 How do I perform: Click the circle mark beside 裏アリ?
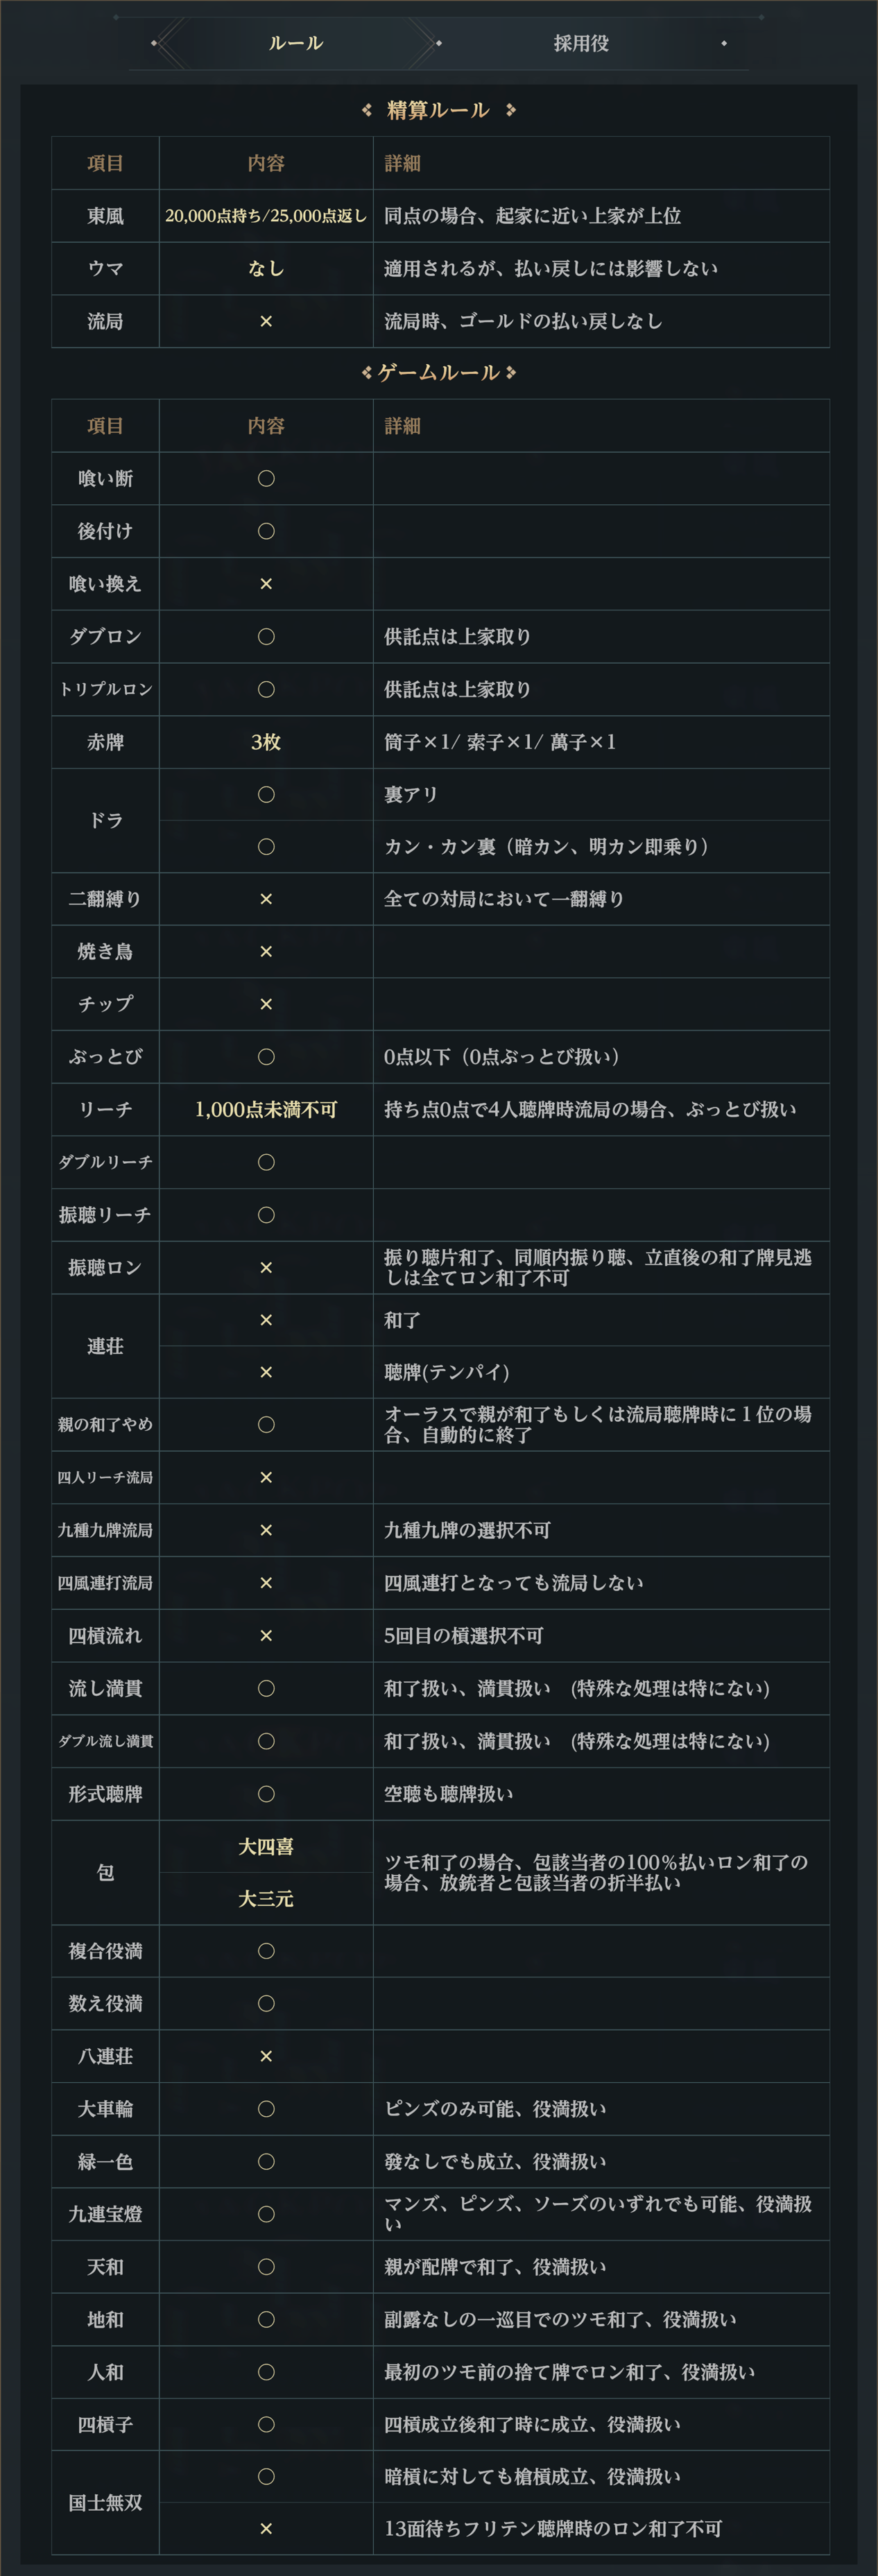[266, 794]
